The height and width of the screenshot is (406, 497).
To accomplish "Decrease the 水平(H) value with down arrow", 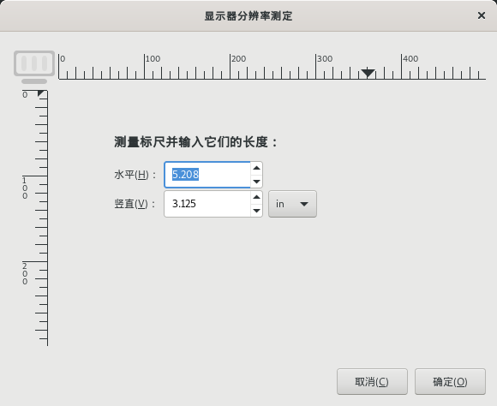I will click(x=257, y=182).
